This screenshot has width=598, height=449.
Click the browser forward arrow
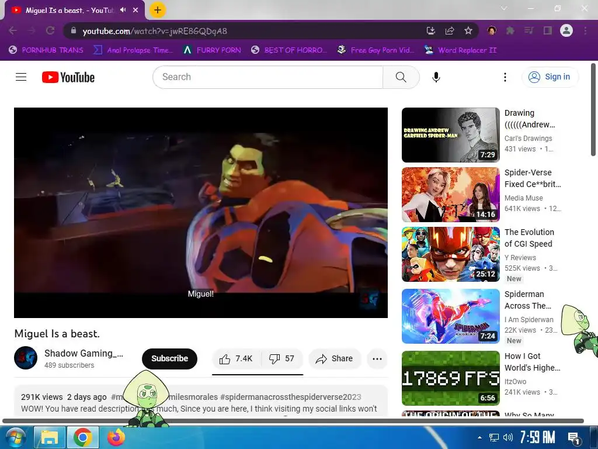32,31
